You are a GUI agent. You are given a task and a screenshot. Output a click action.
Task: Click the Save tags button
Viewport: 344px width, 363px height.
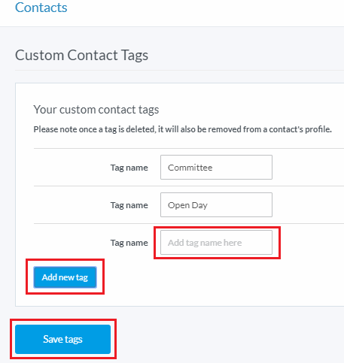click(x=62, y=339)
